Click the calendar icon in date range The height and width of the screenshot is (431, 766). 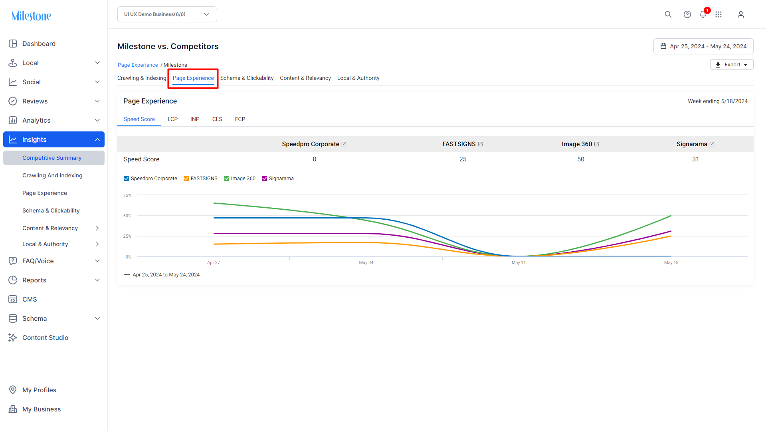coord(663,46)
